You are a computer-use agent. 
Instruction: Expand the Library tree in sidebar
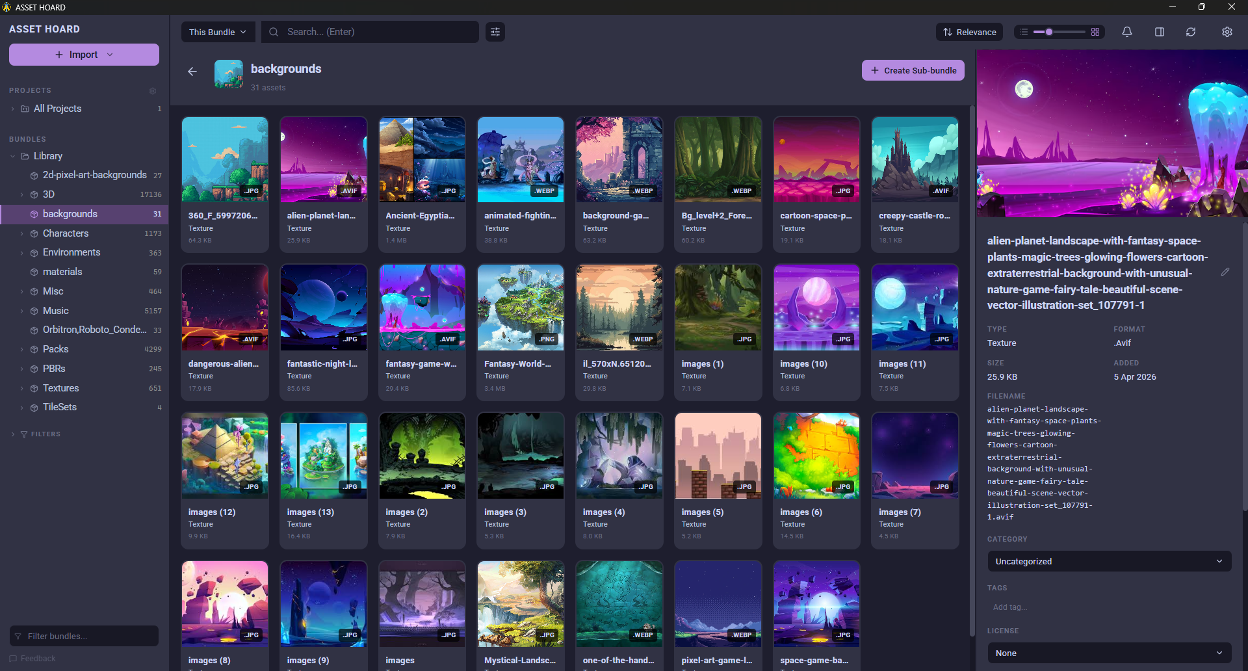[x=12, y=156]
